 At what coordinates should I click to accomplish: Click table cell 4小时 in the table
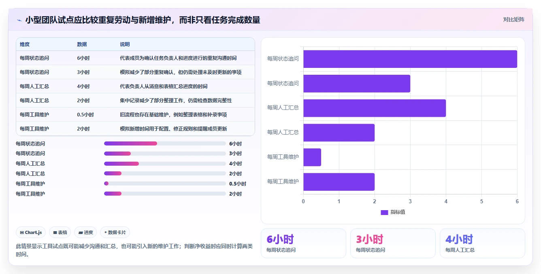(83, 86)
